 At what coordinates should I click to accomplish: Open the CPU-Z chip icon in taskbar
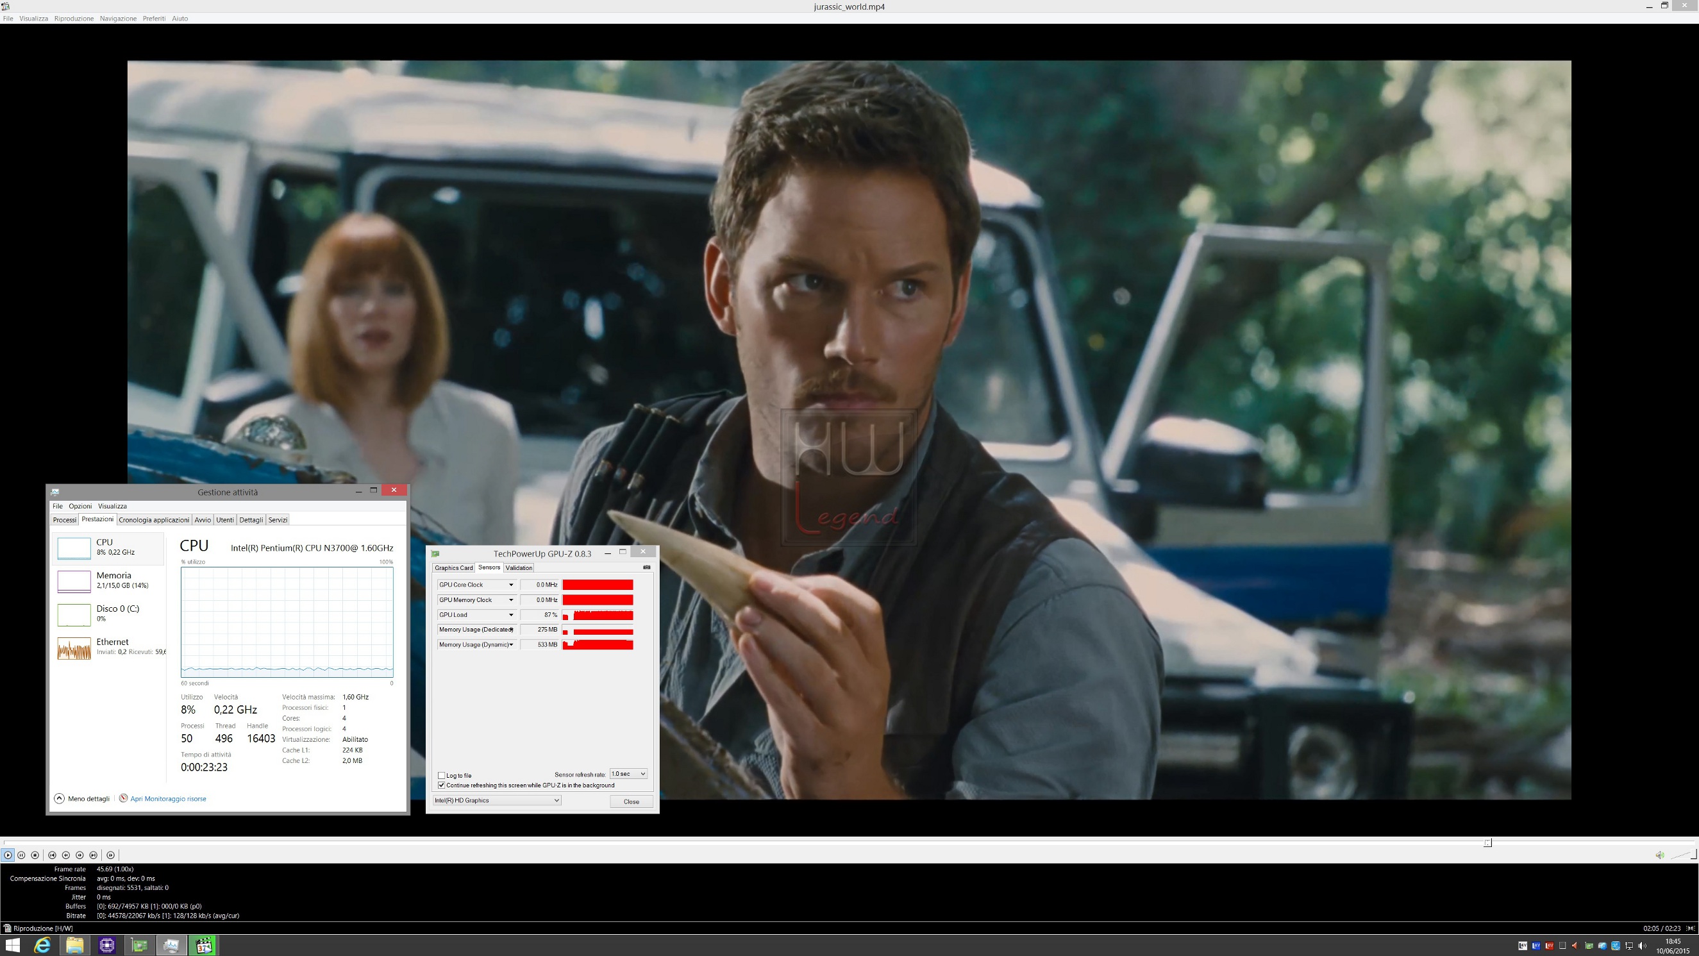(x=107, y=946)
